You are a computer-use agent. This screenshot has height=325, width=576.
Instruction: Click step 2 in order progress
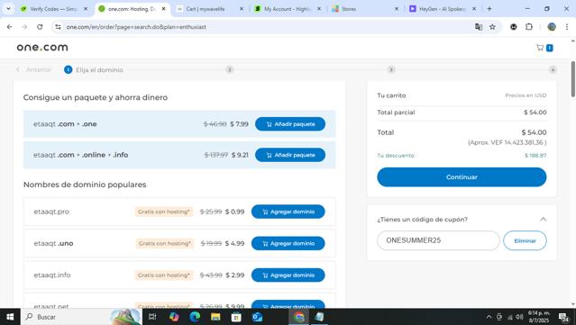tap(230, 69)
